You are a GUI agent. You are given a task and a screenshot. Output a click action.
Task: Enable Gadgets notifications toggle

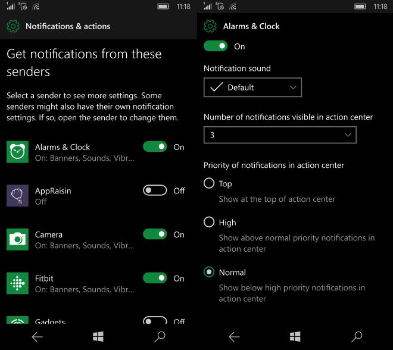click(155, 320)
